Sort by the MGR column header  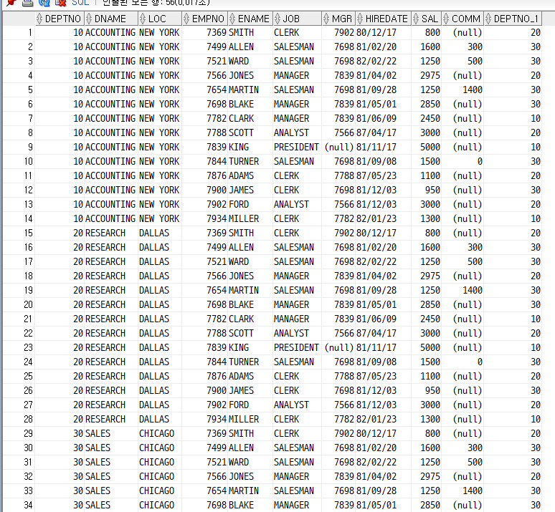(338, 19)
